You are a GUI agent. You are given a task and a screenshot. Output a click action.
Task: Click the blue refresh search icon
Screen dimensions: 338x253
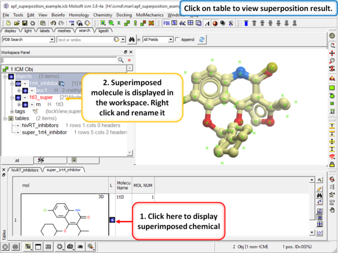click(x=202, y=40)
